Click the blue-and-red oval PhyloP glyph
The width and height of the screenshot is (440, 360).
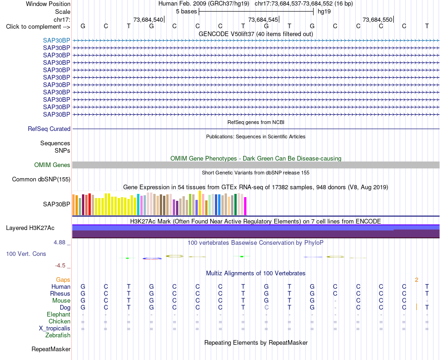(x=152, y=259)
